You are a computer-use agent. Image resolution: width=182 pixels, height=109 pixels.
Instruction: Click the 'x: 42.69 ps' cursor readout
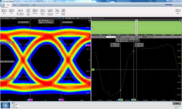pyautogui.click(x=67, y=22)
